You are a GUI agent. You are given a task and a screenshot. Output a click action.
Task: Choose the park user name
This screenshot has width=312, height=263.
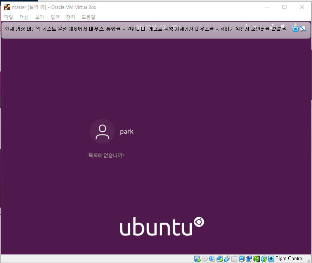(127, 131)
